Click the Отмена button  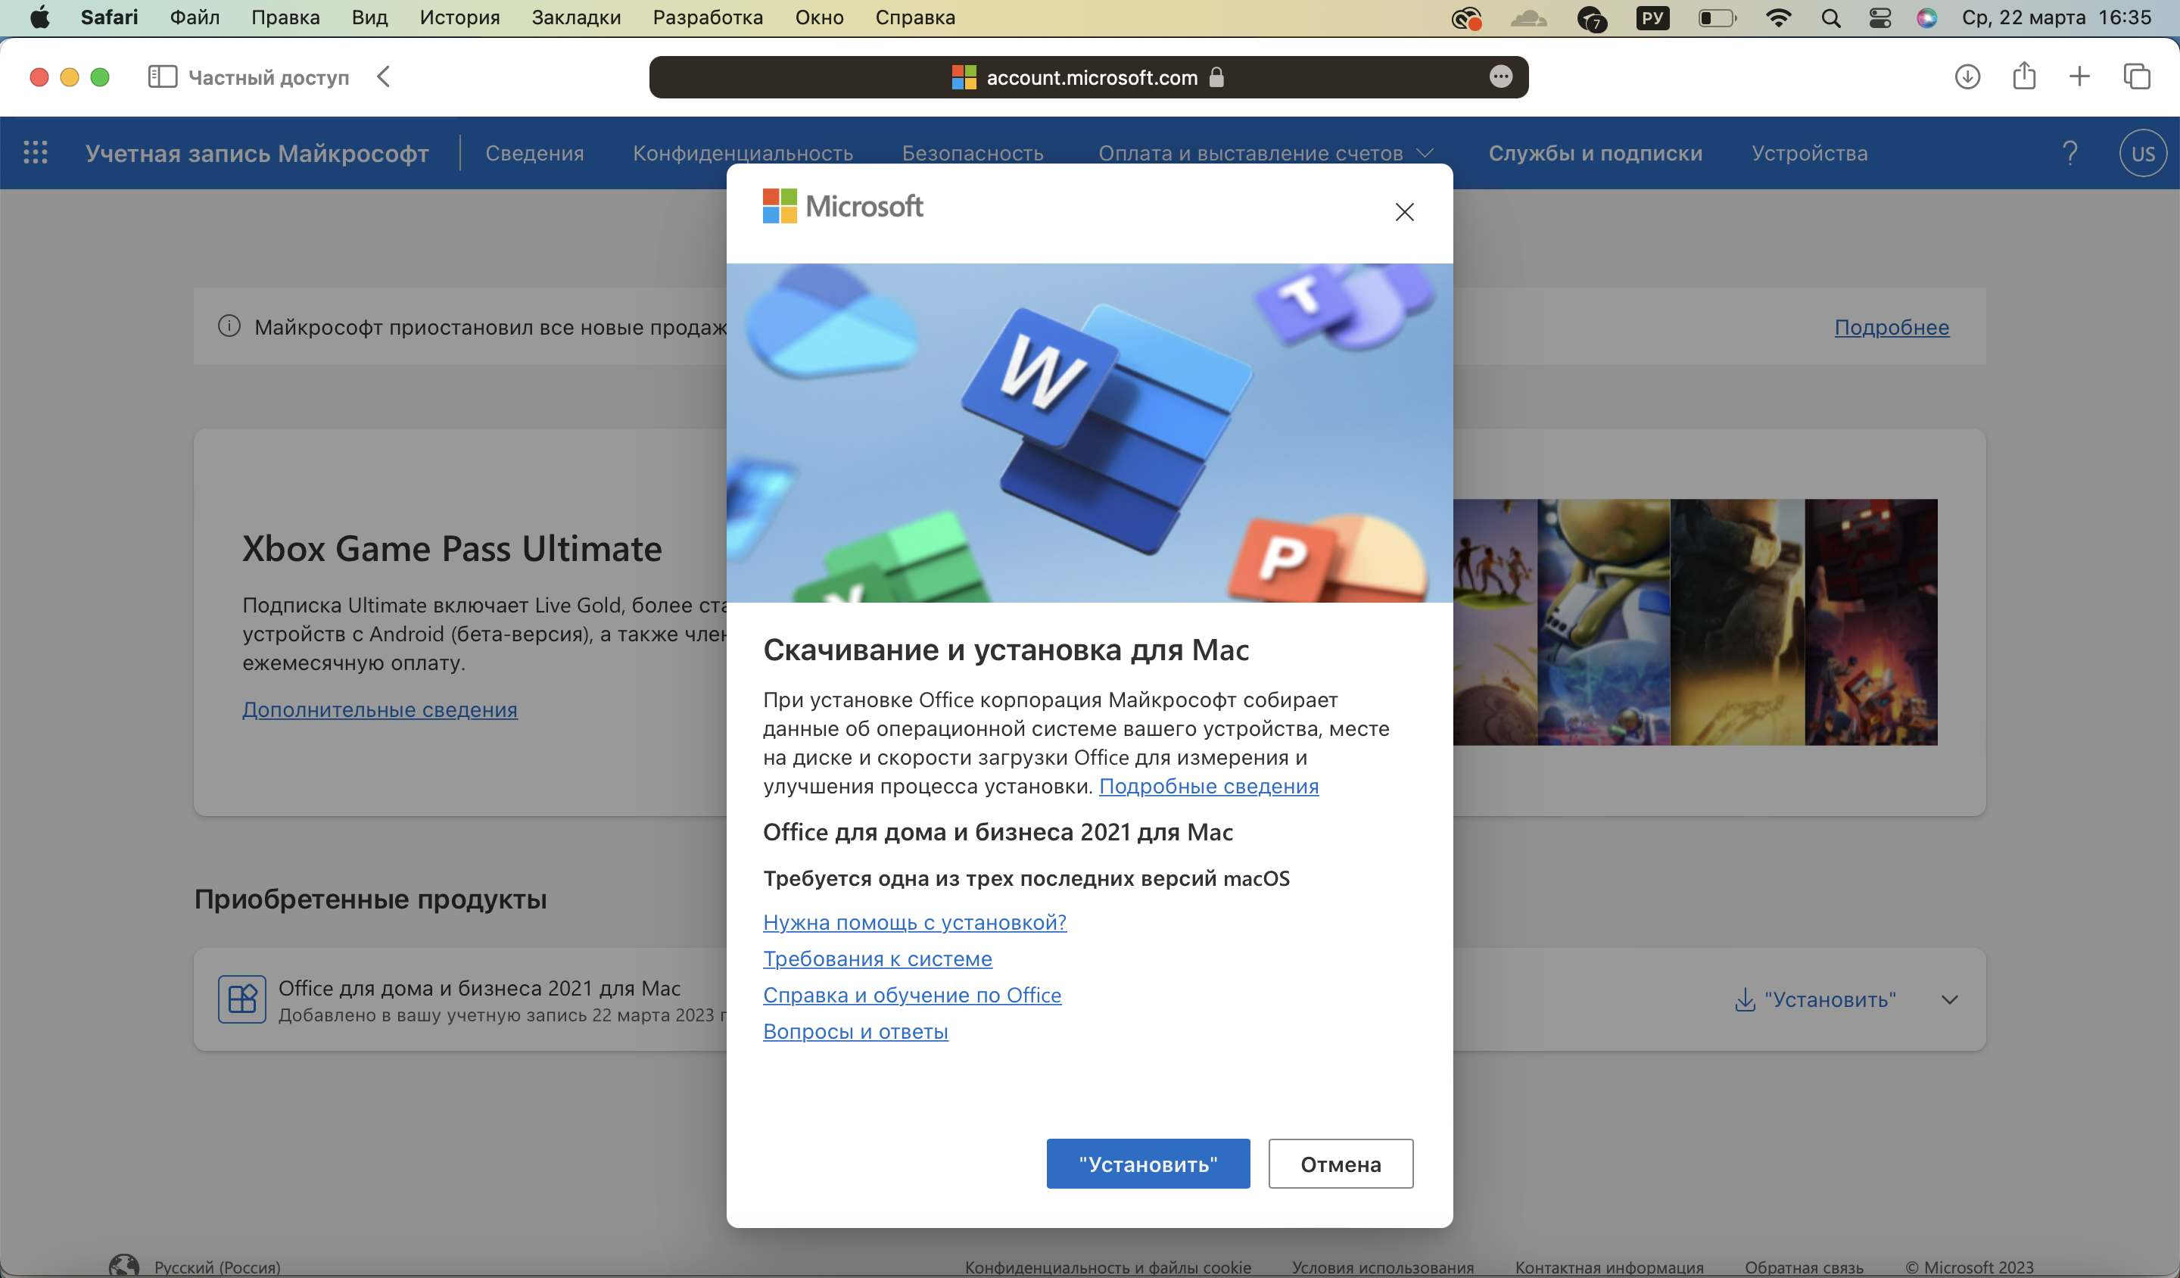[1341, 1164]
